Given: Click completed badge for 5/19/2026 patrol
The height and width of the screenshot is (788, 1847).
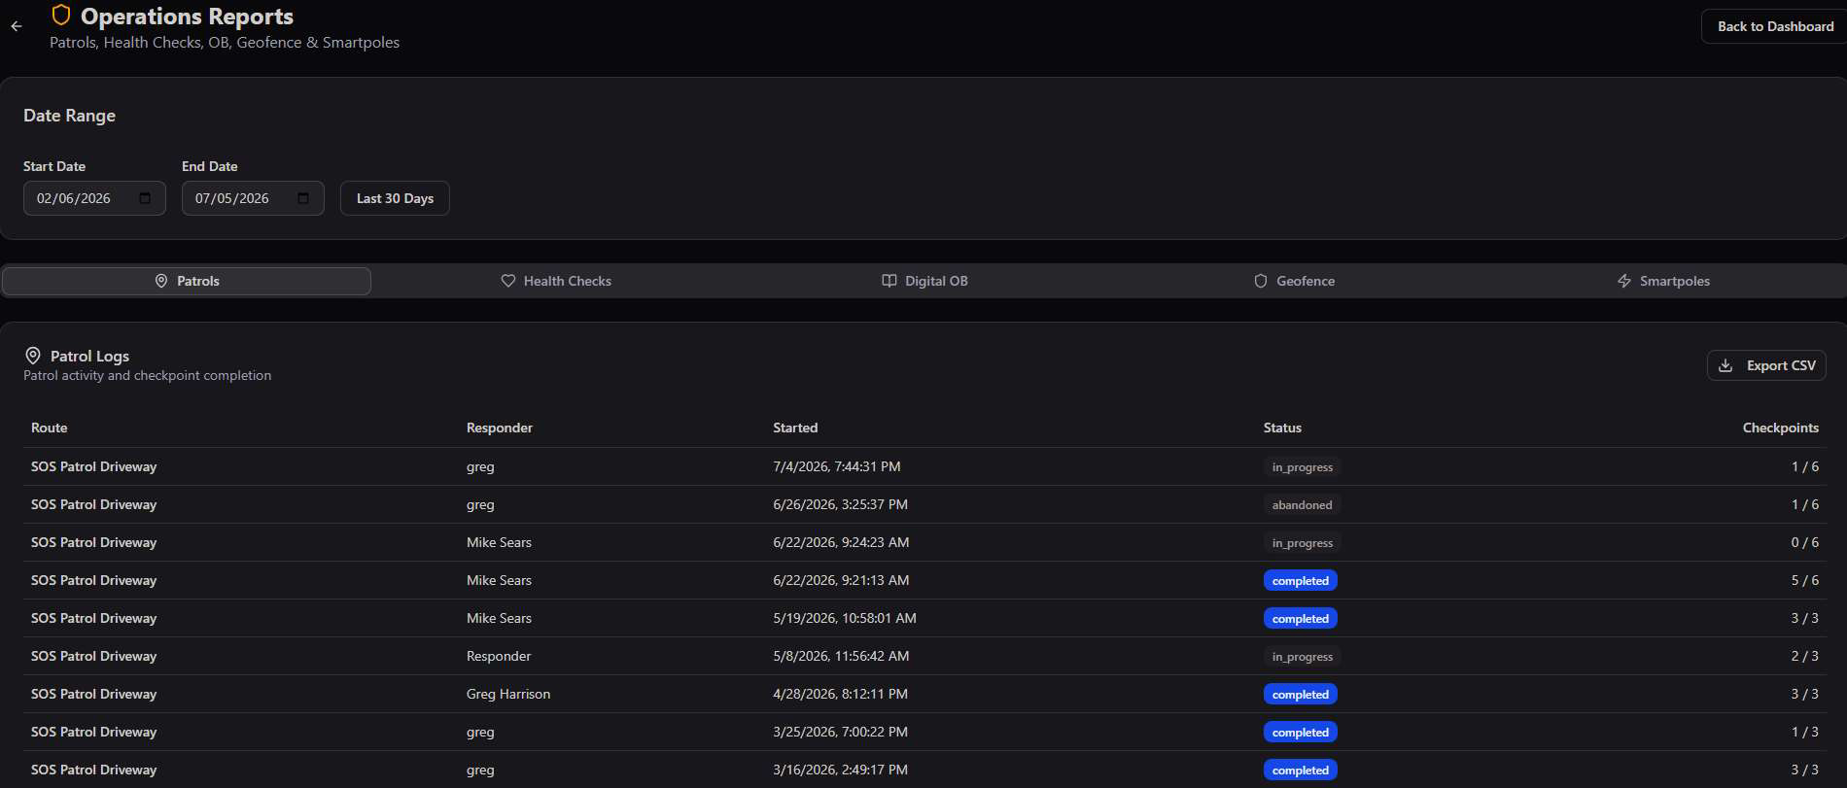Looking at the screenshot, I should (x=1301, y=619).
